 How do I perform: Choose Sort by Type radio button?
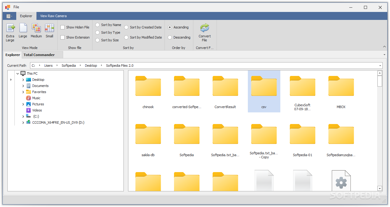click(97, 32)
